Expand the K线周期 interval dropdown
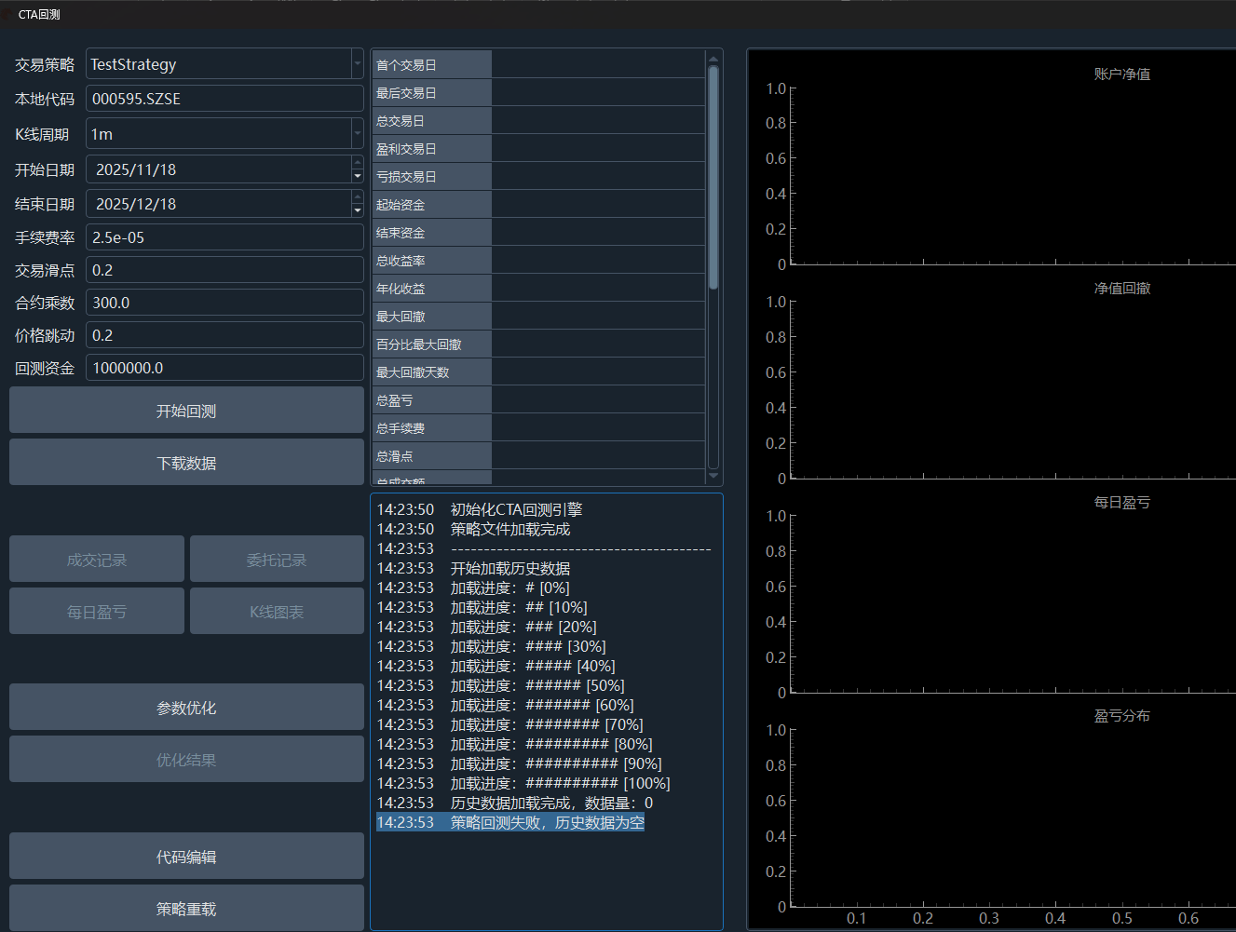Image resolution: width=1236 pixels, height=932 pixels. click(x=357, y=134)
